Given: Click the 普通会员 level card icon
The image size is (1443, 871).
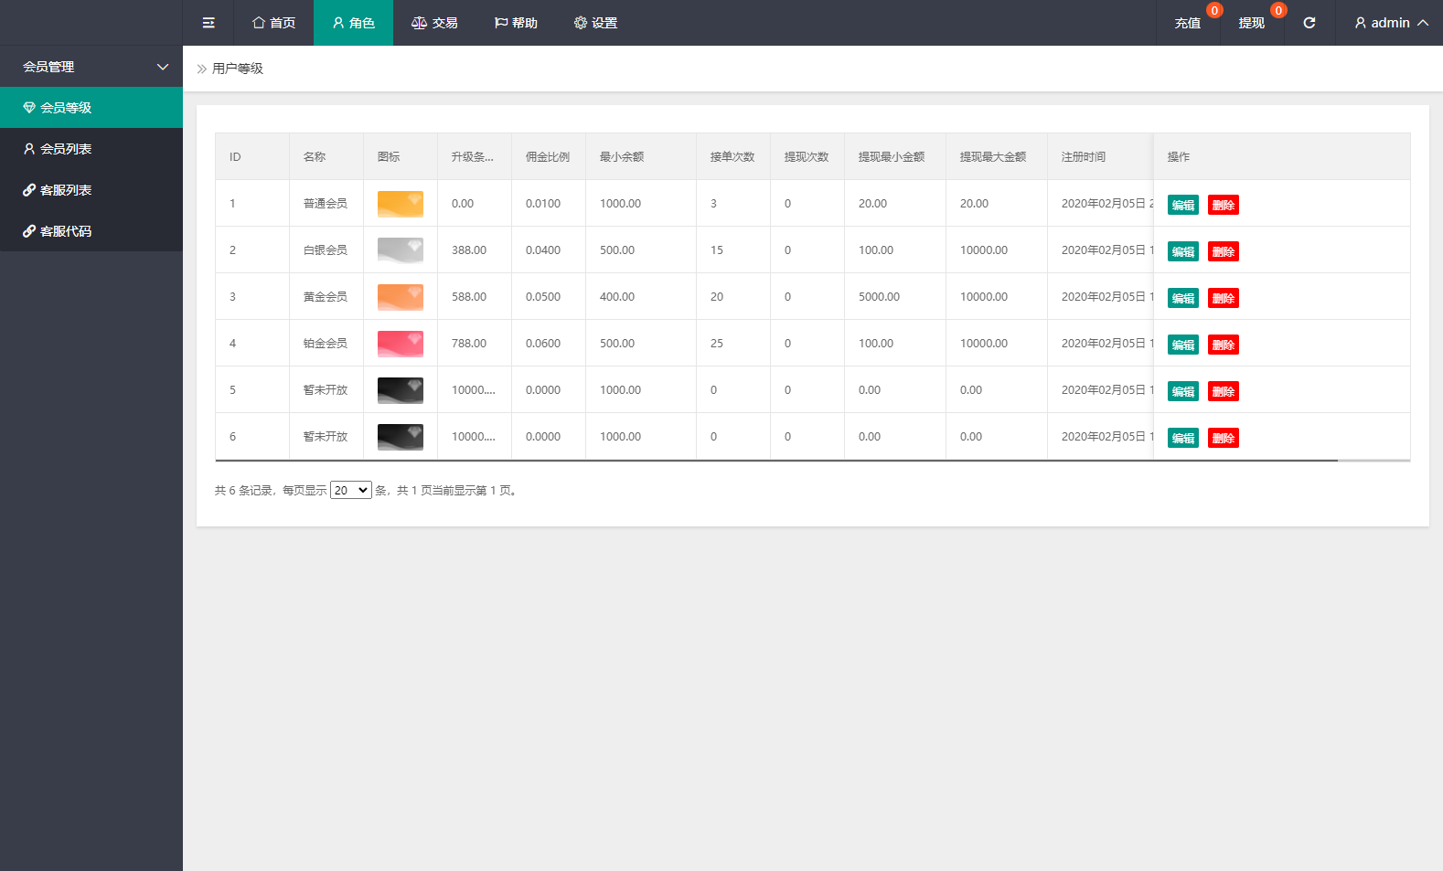Looking at the screenshot, I should click(x=401, y=204).
